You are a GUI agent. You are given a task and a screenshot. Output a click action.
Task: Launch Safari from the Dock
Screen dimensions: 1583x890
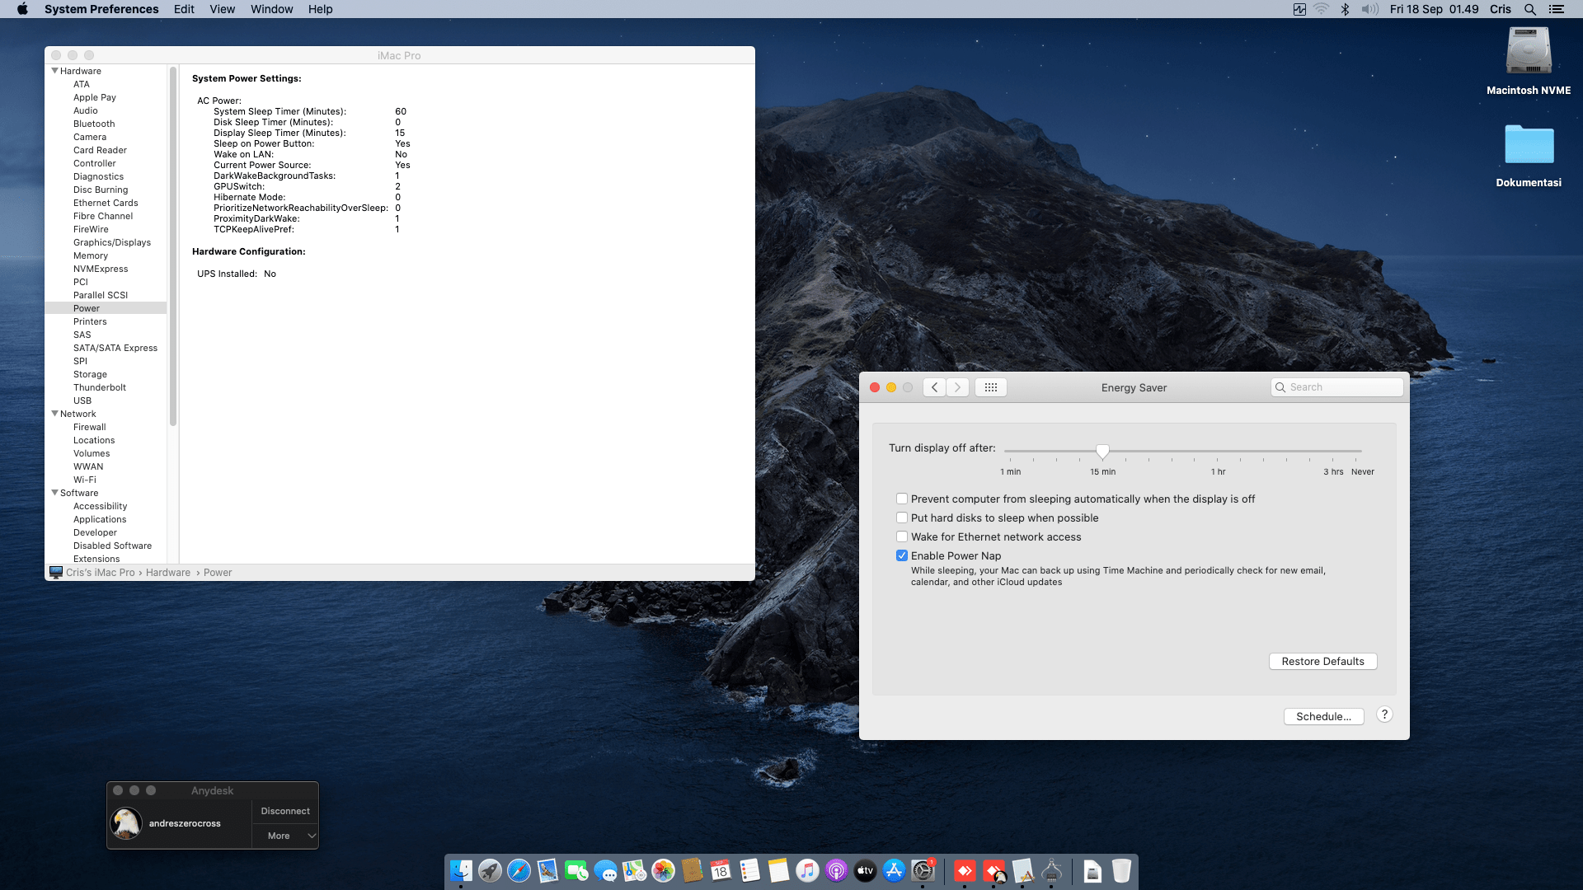[519, 870]
